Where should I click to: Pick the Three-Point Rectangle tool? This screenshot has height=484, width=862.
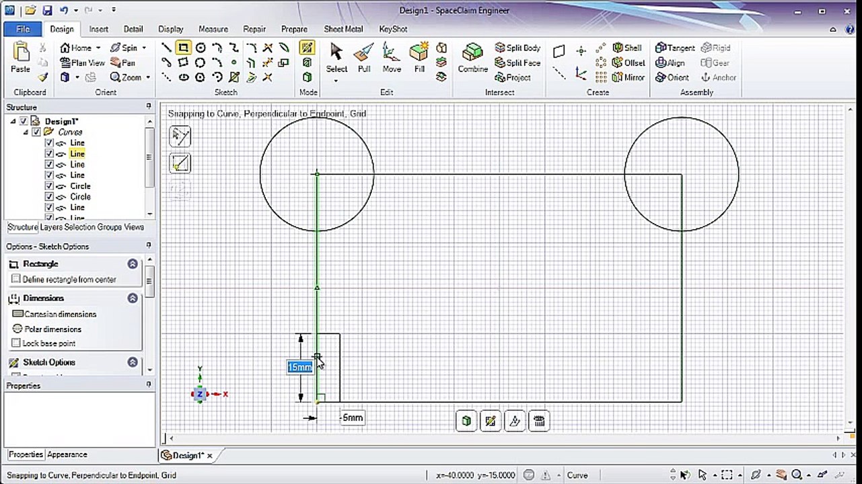click(x=183, y=63)
